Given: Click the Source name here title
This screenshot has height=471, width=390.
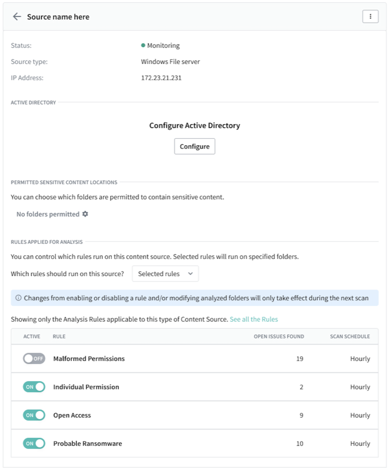Looking at the screenshot, I should coord(58,17).
